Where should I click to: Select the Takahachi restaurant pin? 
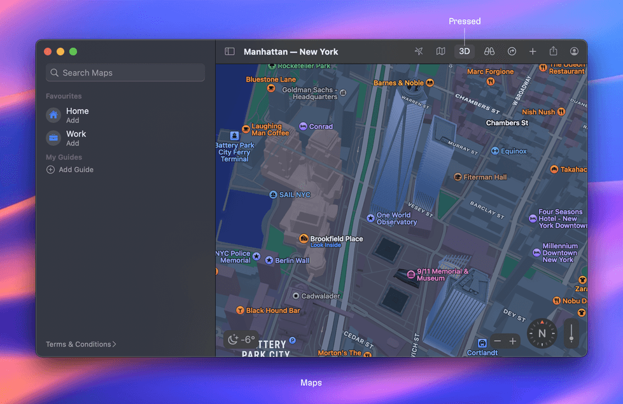554,169
